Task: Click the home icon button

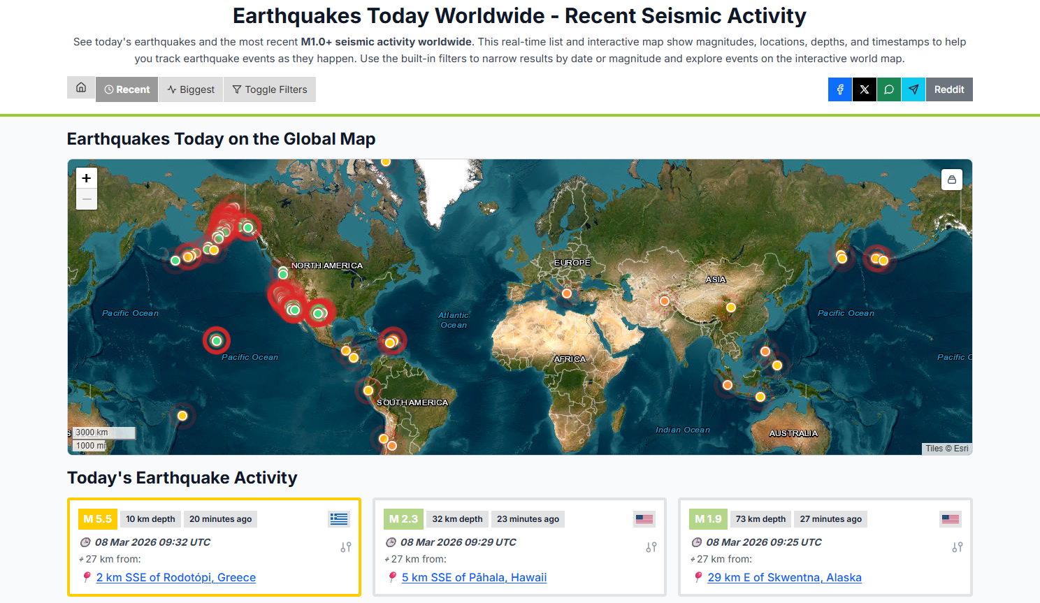Action: 81,88
